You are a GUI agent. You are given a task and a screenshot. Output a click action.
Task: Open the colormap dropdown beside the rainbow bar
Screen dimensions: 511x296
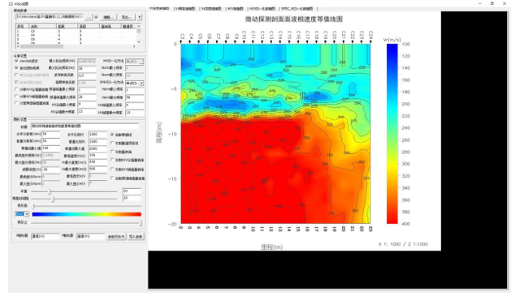(x=22, y=214)
